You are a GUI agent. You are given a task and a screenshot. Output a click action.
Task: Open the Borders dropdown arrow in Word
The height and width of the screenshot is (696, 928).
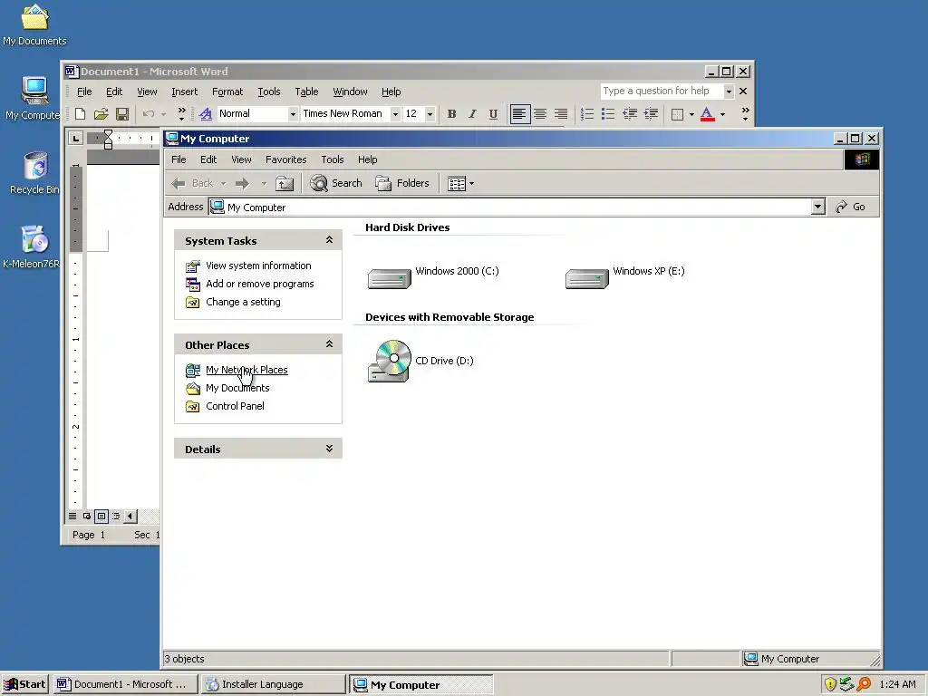(691, 114)
